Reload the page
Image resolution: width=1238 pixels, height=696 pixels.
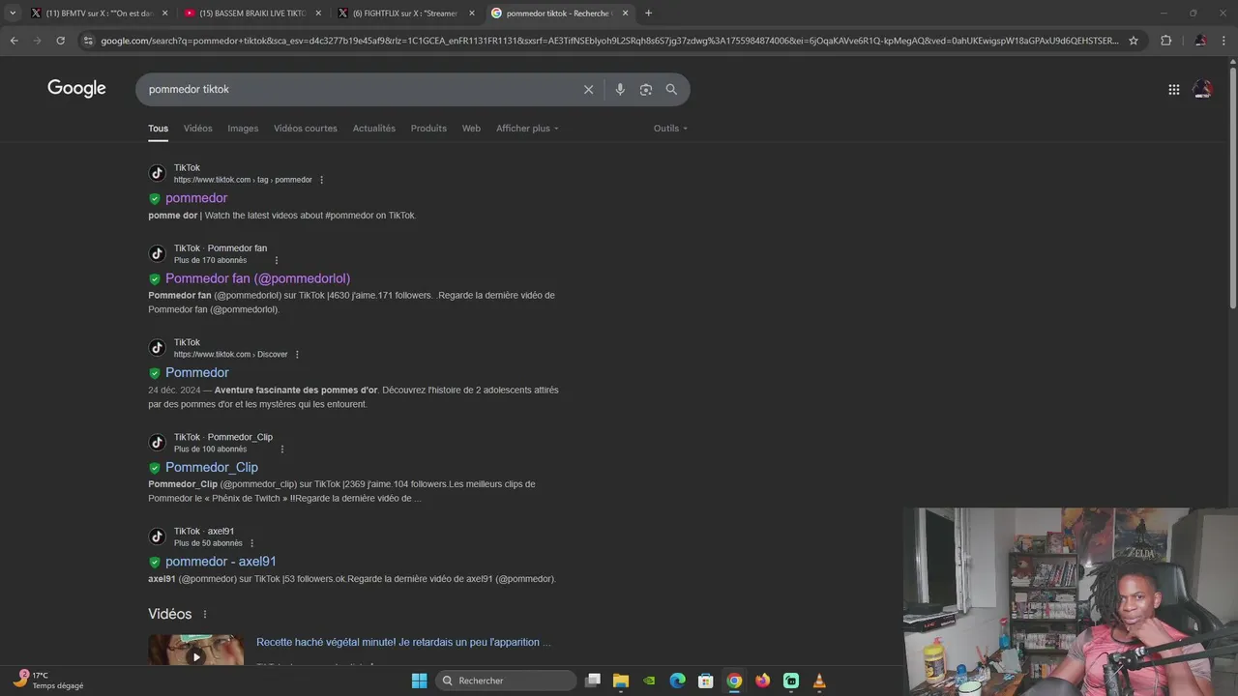click(60, 41)
